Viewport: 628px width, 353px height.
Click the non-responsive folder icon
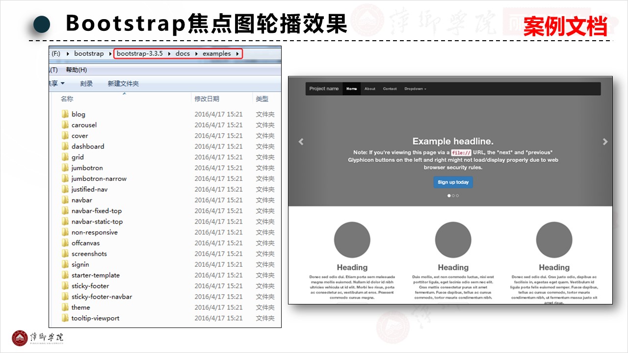click(65, 232)
